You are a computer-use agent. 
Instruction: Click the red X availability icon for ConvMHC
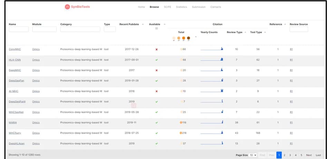coord(157,49)
